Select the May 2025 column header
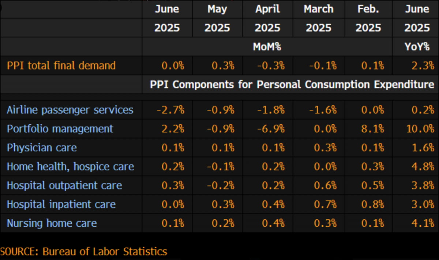The width and height of the screenshot is (439, 260). [217, 18]
